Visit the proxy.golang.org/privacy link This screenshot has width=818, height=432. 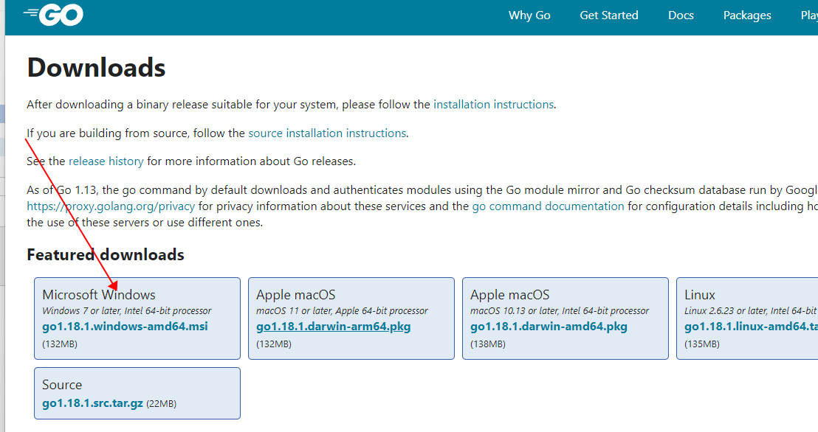(111, 206)
